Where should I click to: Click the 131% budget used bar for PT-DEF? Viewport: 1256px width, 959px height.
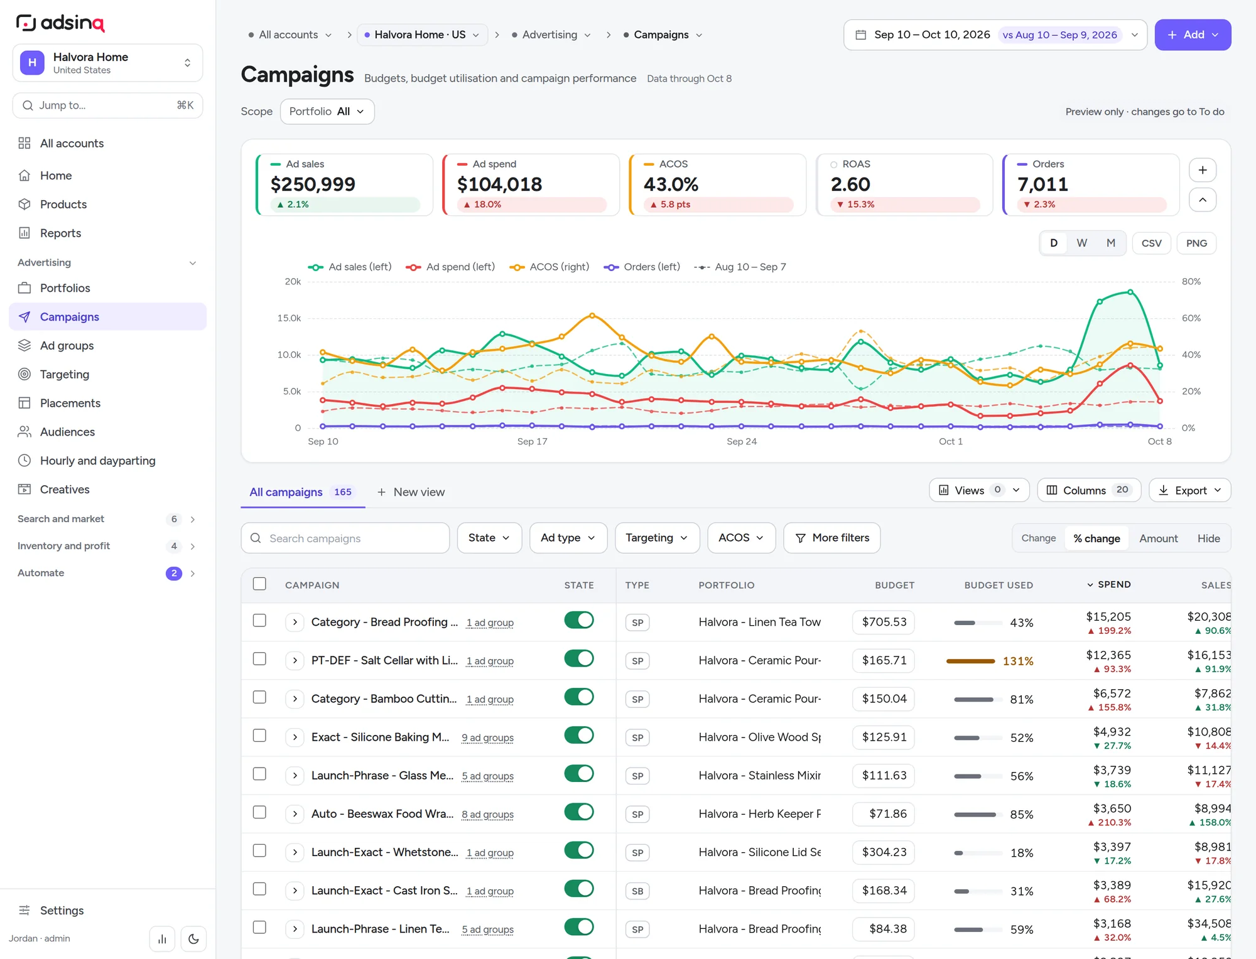click(x=970, y=661)
